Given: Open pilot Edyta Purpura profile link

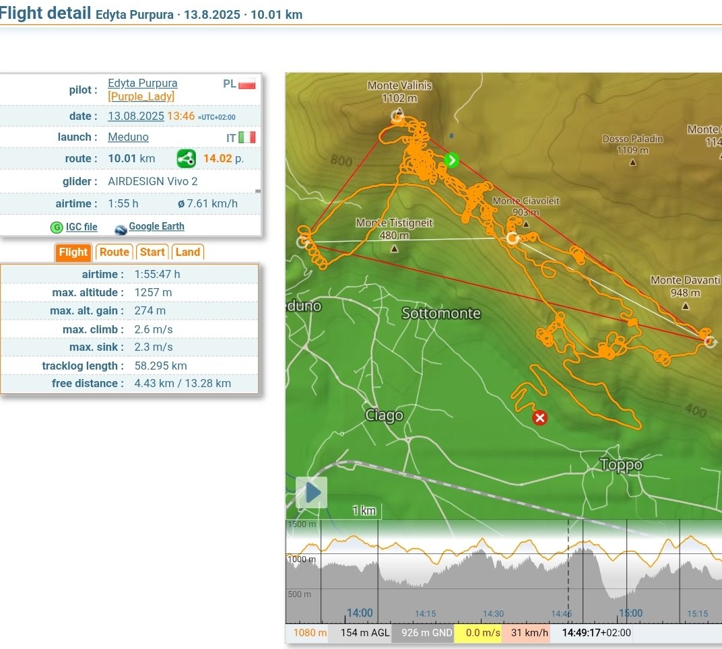Looking at the screenshot, I should coord(142,83).
